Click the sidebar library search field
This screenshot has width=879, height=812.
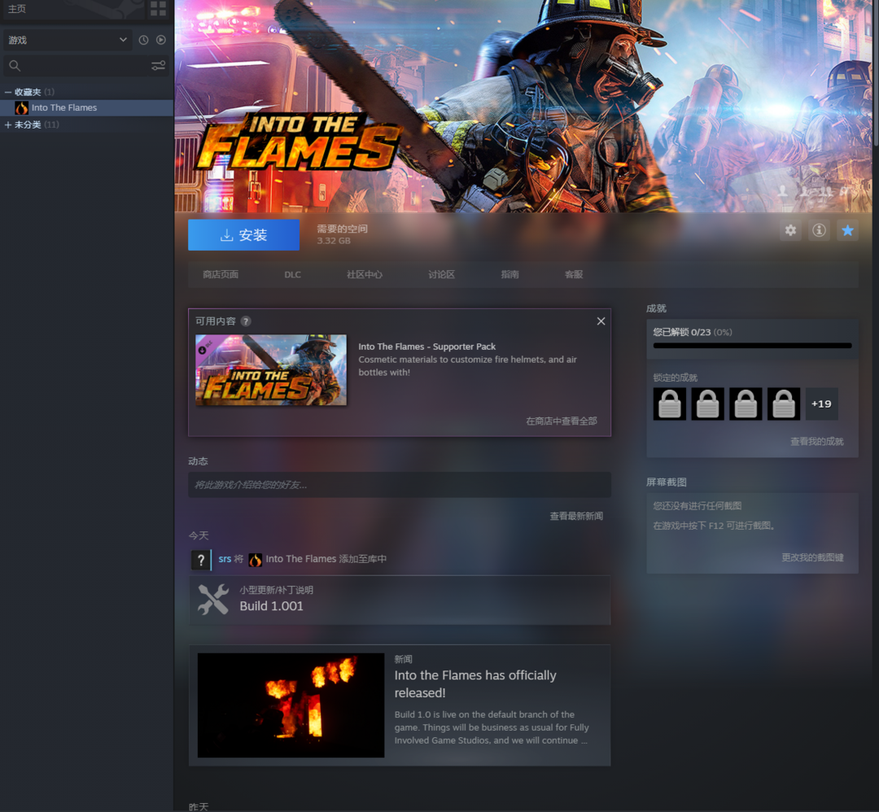click(85, 66)
